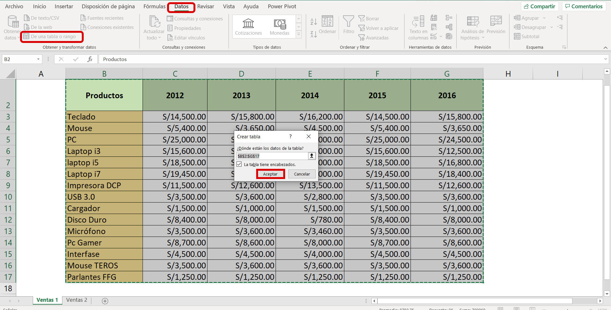Apply Relleno rápido (flash fill)
The image size is (611, 310).
coord(434,18)
